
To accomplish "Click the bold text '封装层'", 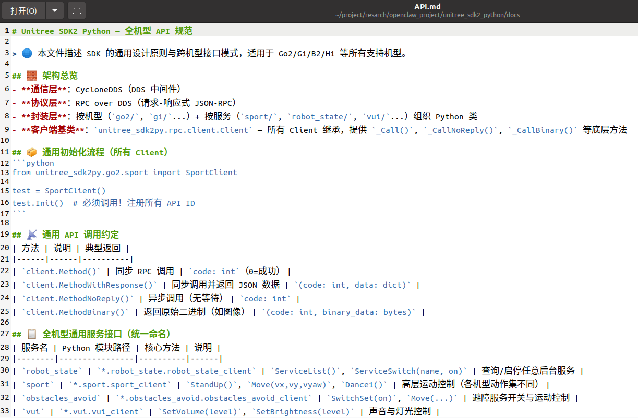I will (44, 116).
